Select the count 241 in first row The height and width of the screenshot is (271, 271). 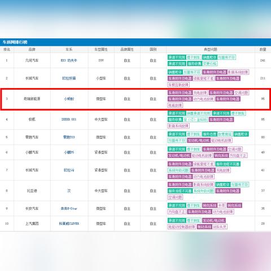click(x=263, y=60)
